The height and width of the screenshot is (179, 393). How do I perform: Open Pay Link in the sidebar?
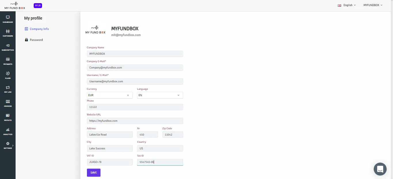coord(8,89)
